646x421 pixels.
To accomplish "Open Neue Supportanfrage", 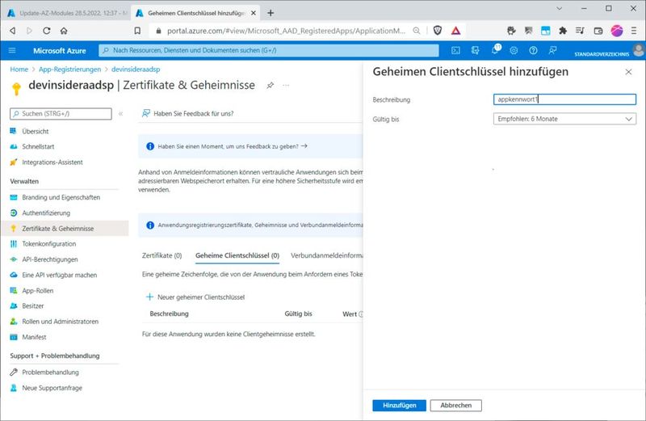I will click(52, 388).
